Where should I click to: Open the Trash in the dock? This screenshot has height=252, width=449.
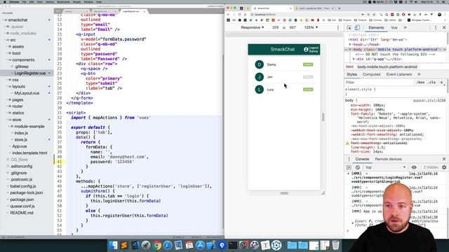[335, 245]
